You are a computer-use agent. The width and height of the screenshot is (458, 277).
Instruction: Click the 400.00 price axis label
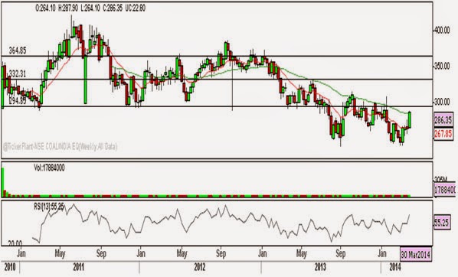point(441,31)
